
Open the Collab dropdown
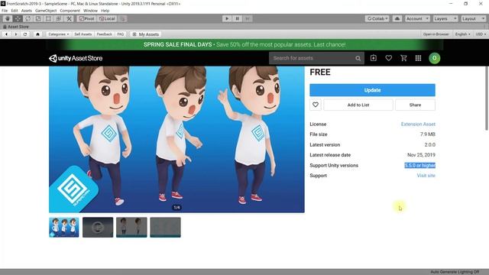377,18
